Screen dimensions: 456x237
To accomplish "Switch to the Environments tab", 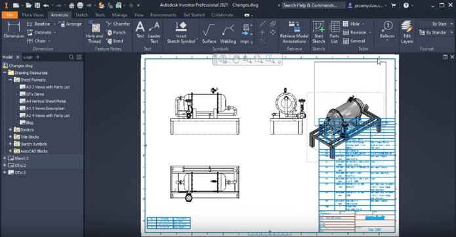I will click(163, 15).
